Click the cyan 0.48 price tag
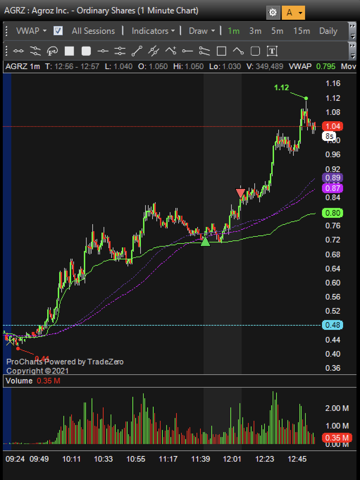 point(332,325)
